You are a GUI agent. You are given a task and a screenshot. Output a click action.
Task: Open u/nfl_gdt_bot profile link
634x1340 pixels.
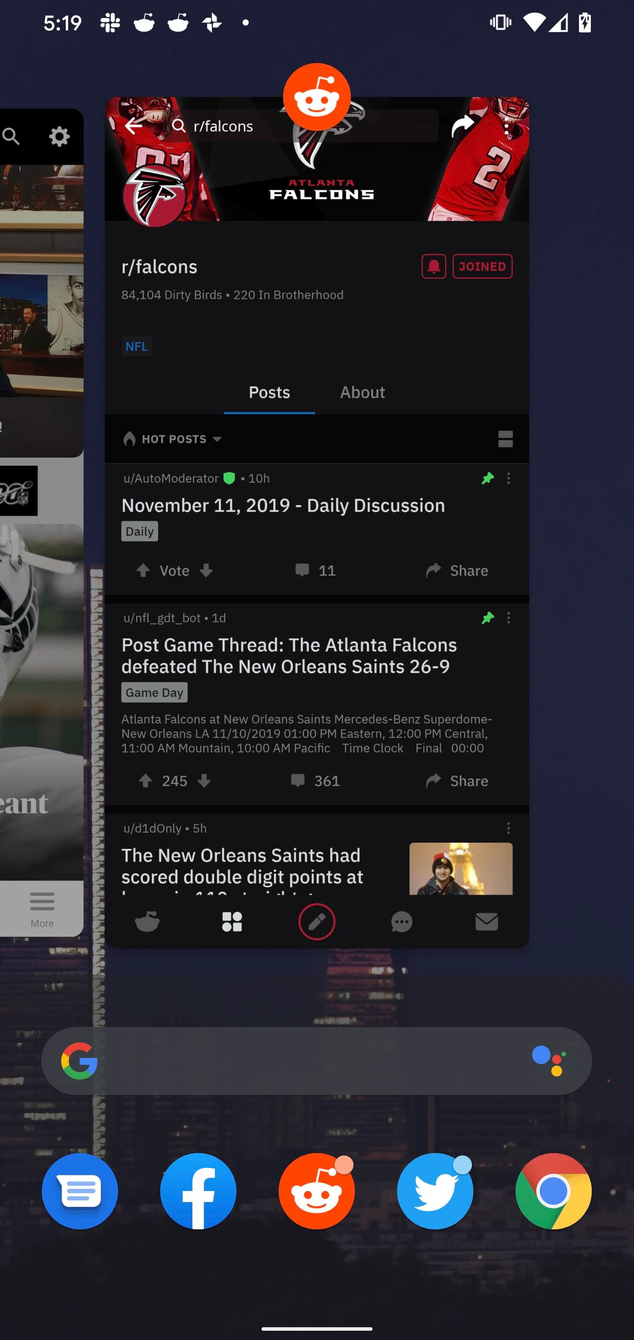click(x=162, y=618)
